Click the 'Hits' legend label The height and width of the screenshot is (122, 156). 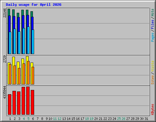pos(153,13)
